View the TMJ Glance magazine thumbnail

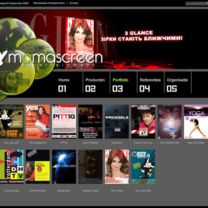click(117, 167)
